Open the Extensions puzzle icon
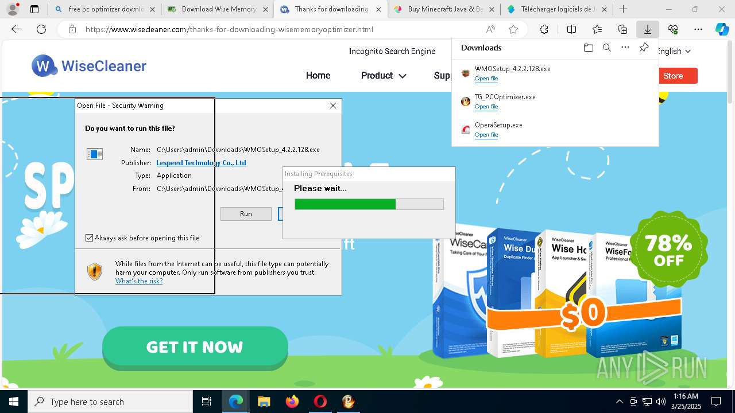 (x=544, y=30)
